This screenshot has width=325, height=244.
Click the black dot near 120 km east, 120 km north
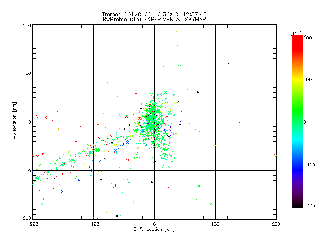click(x=228, y=63)
